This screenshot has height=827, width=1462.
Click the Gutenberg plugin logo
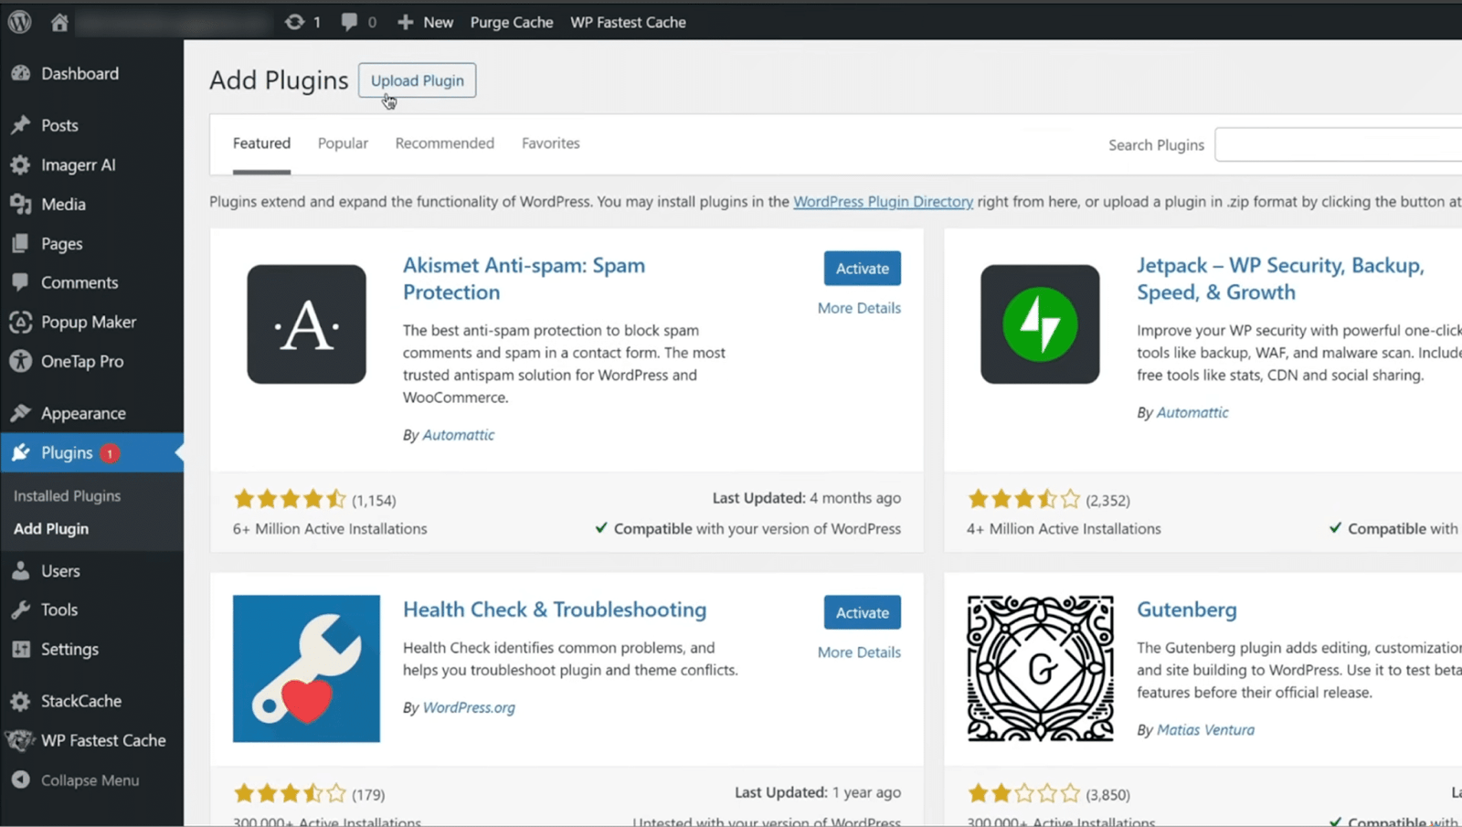1040,669
